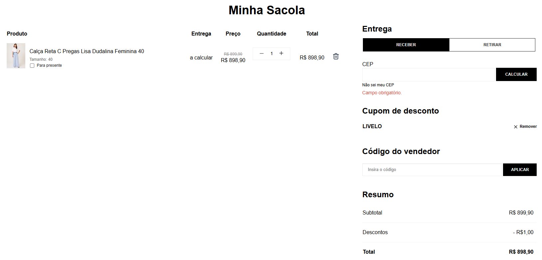Viewport: 542px width, 260px height.
Task: Click the LIVELO coupon name
Action: [372, 127]
